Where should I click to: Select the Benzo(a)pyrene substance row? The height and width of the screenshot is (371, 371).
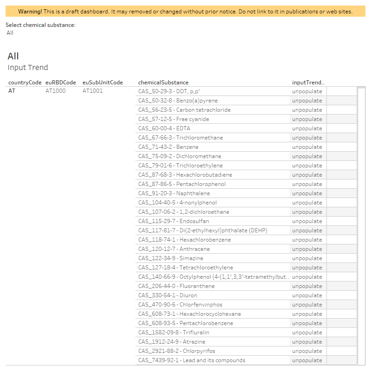click(x=246, y=101)
